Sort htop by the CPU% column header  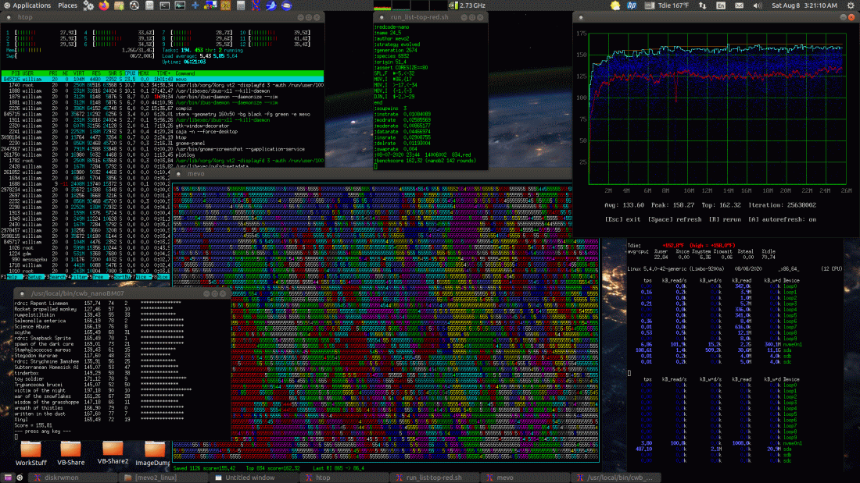click(130, 73)
